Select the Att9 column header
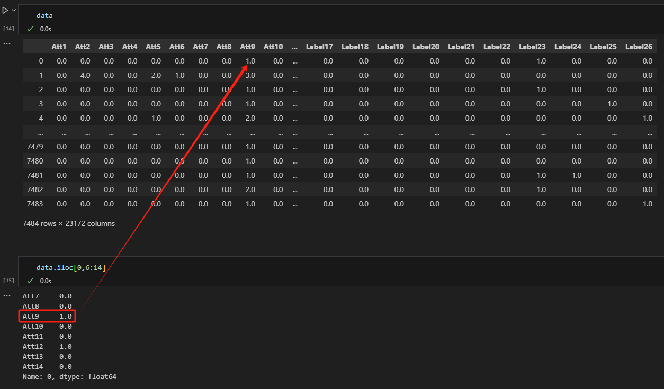Viewport: 664px width, 389px height. coord(247,47)
